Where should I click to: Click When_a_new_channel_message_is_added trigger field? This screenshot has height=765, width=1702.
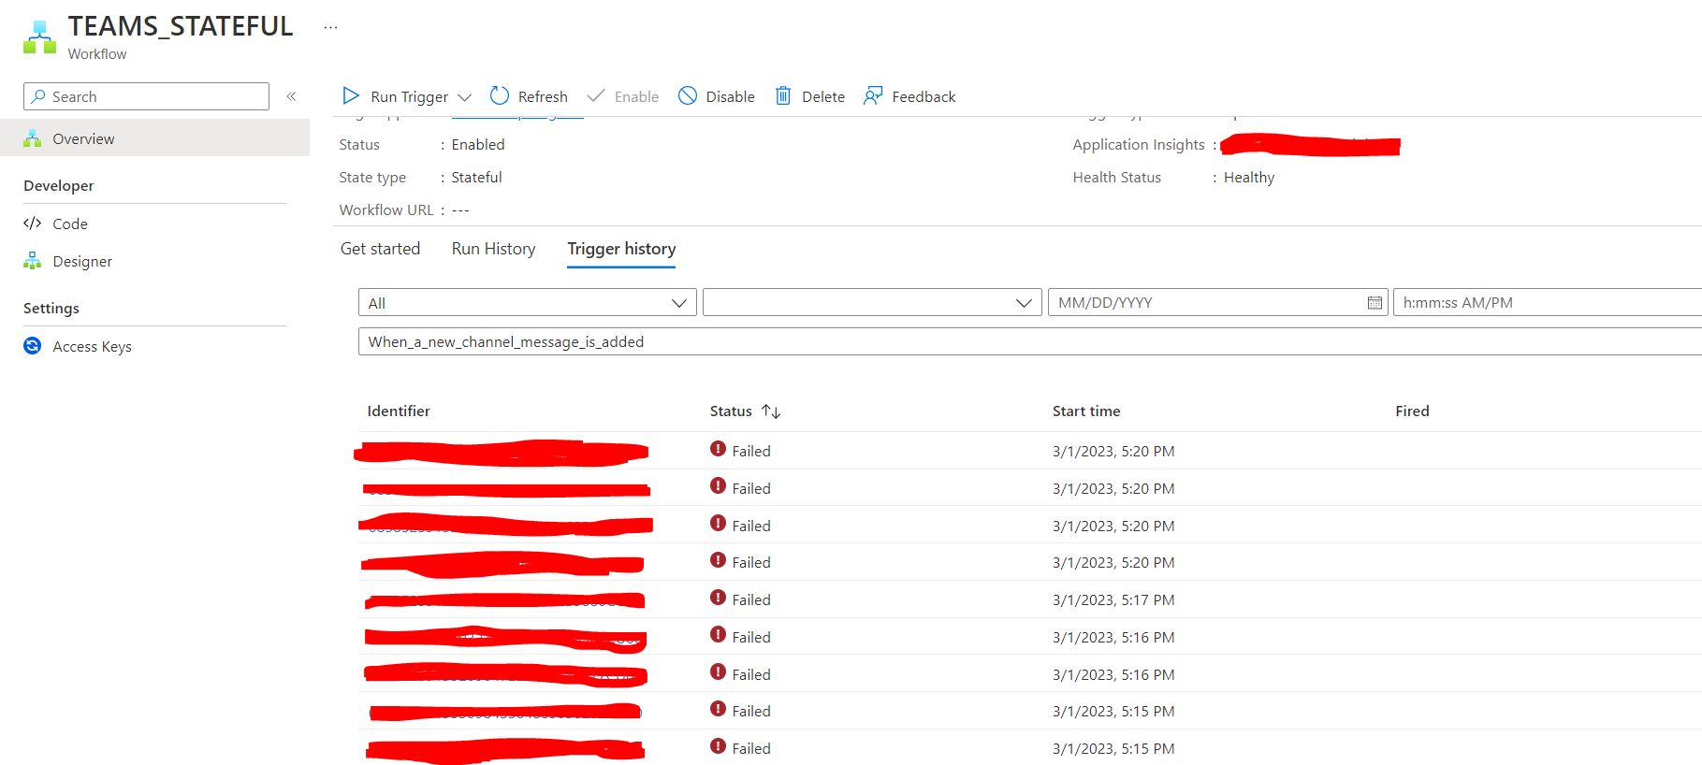pos(1030,341)
